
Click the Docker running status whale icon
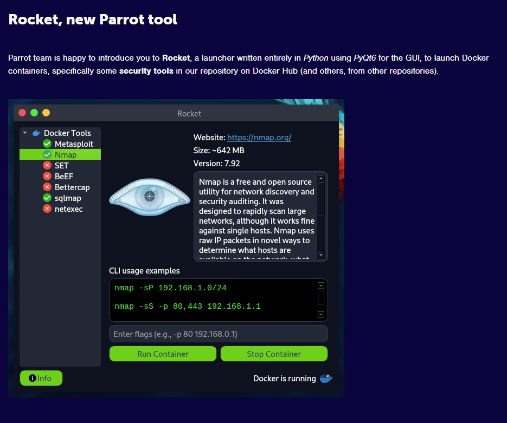[x=326, y=378]
